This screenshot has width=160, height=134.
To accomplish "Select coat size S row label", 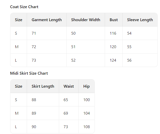I will (x=16, y=33).
